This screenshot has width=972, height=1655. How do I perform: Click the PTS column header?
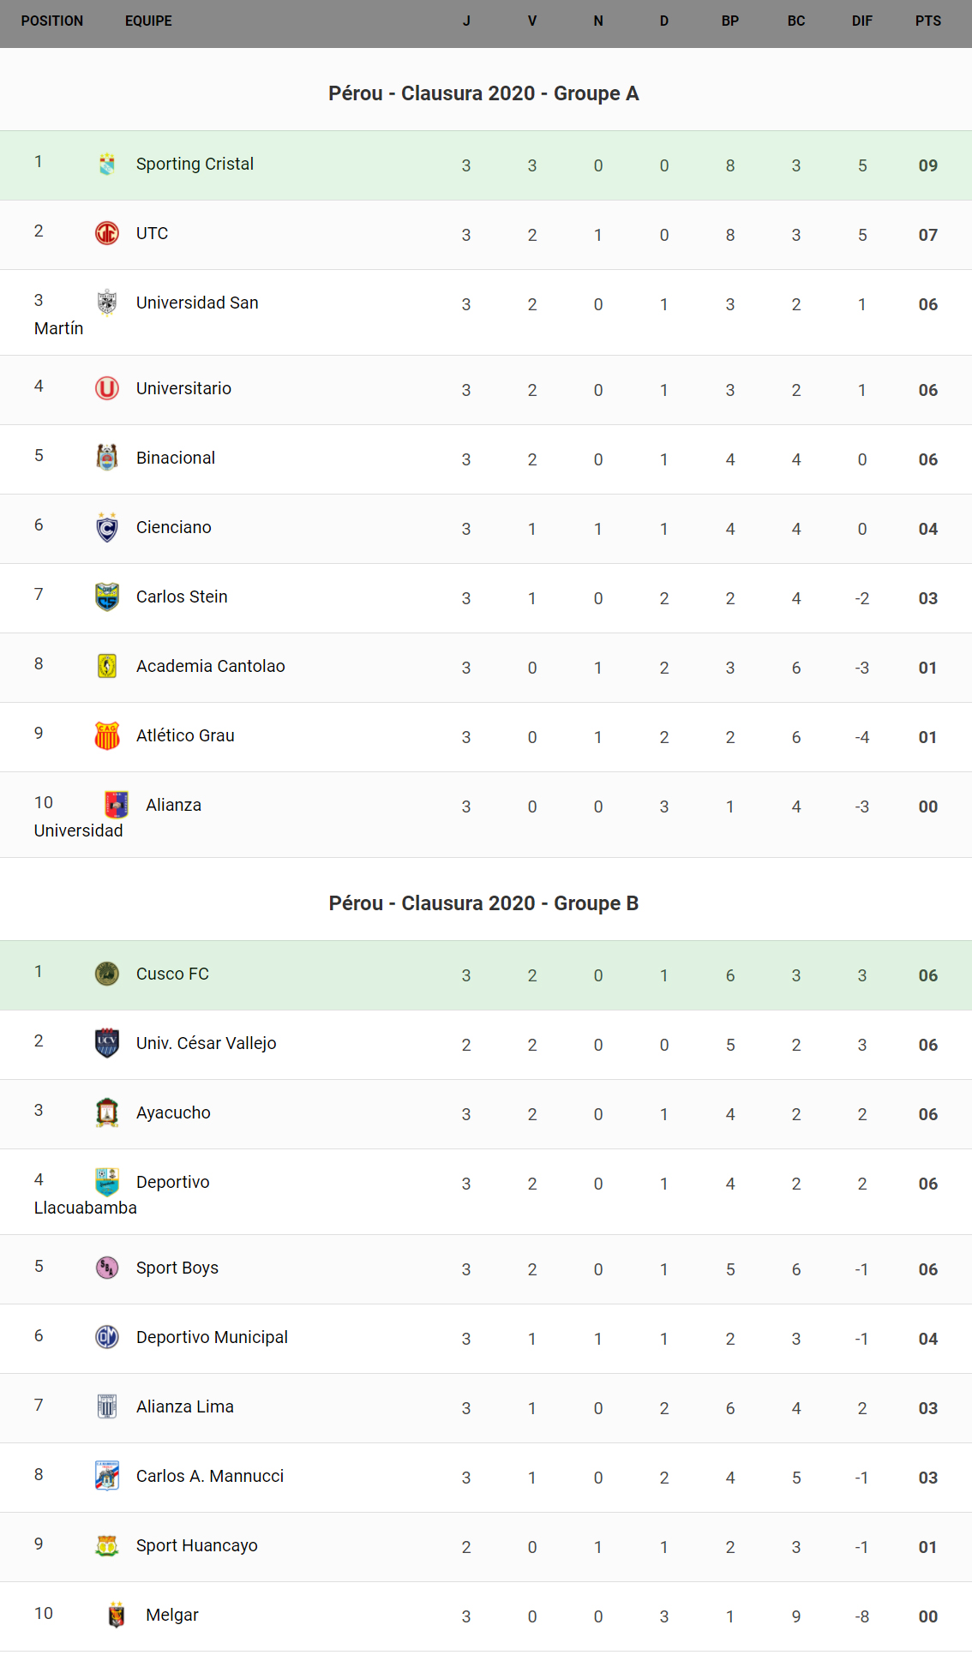point(927,21)
